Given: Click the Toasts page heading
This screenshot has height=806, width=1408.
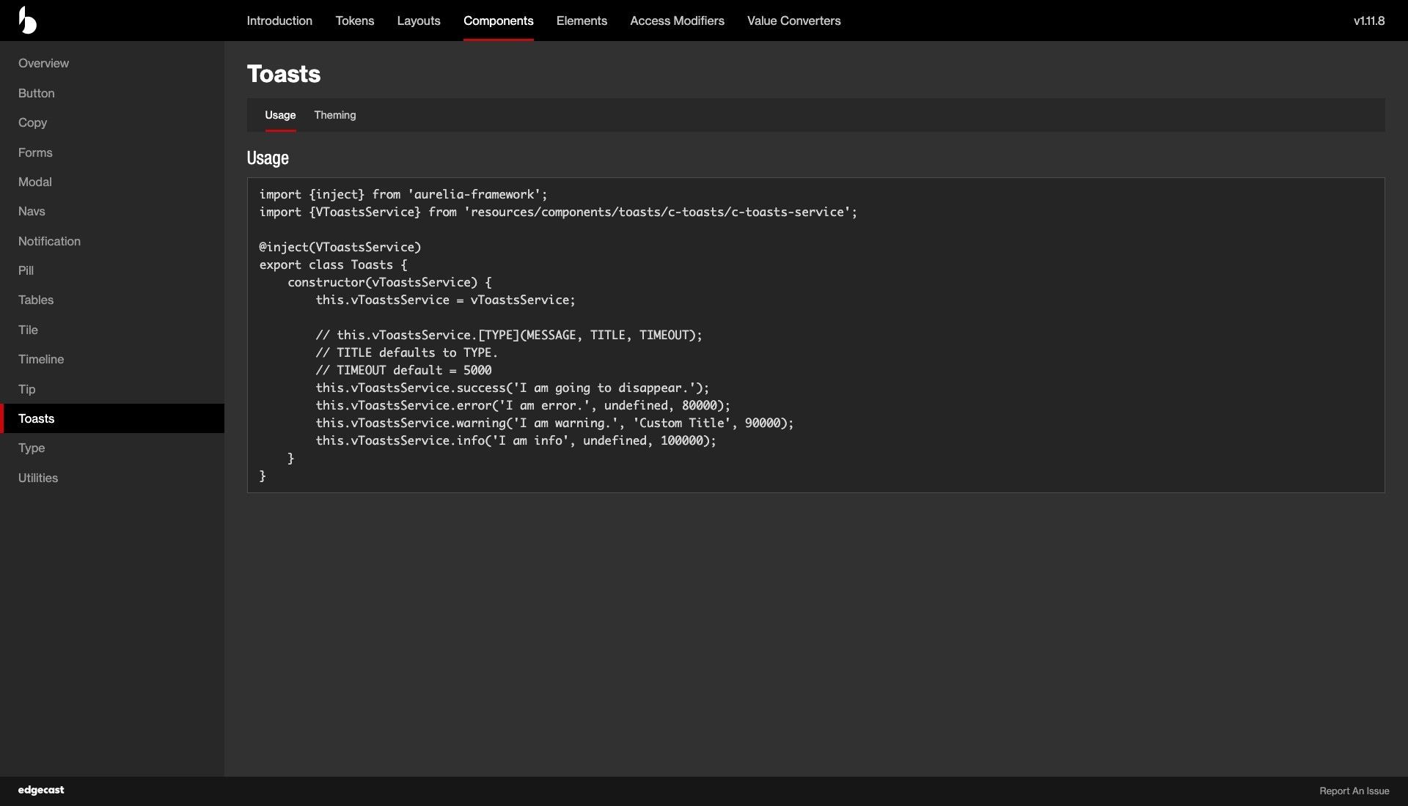Looking at the screenshot, I should click(x=284, y=74).
